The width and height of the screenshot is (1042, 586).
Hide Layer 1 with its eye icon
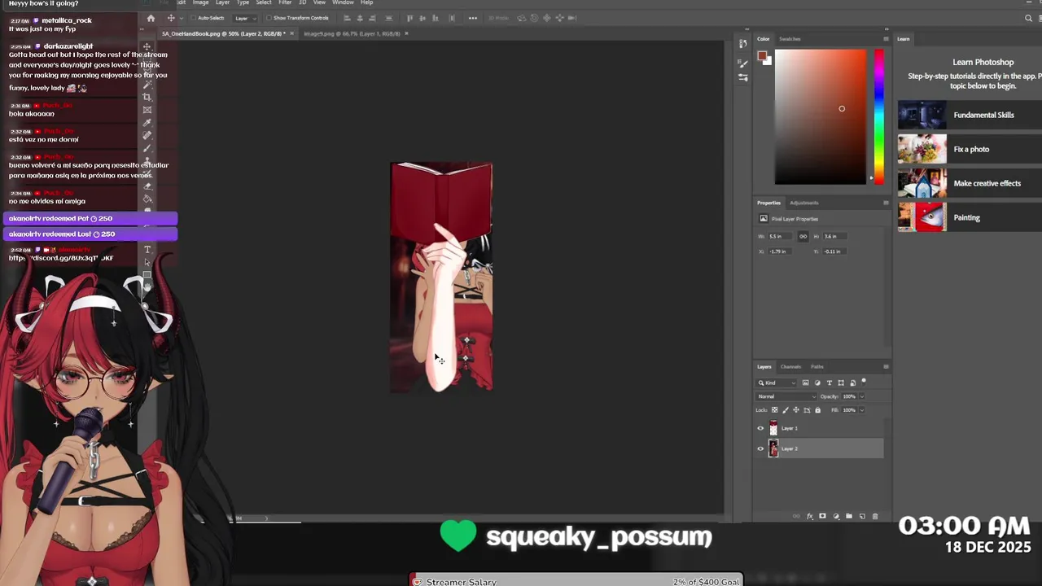coord(761,428)
